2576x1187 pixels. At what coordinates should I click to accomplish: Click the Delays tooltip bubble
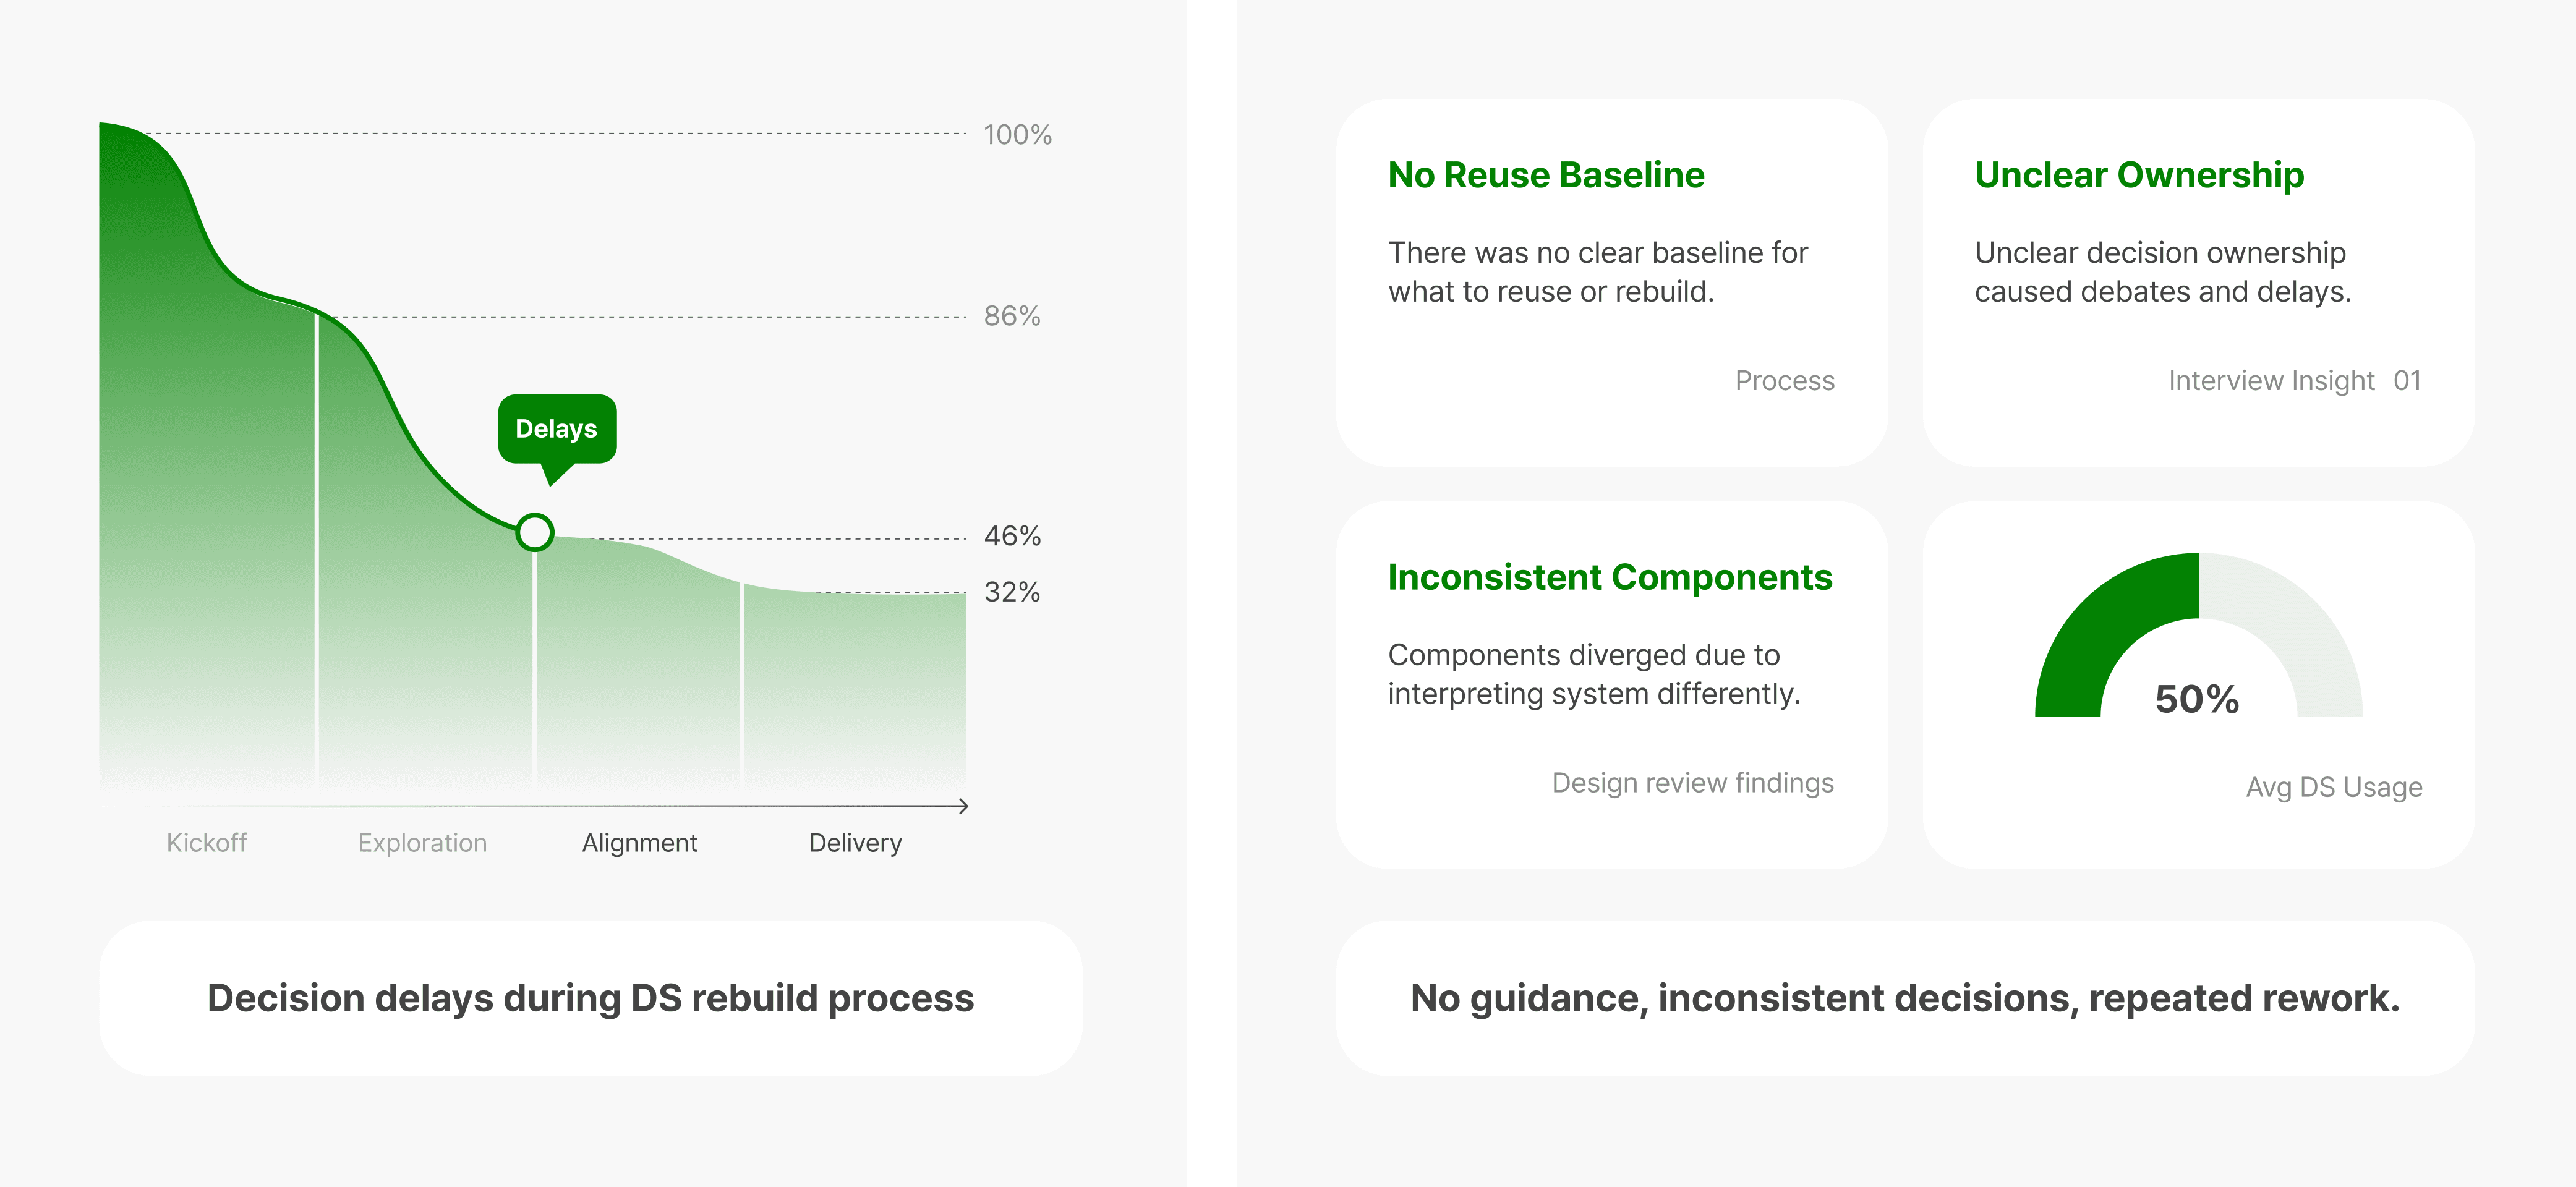(x=557, y=429)
